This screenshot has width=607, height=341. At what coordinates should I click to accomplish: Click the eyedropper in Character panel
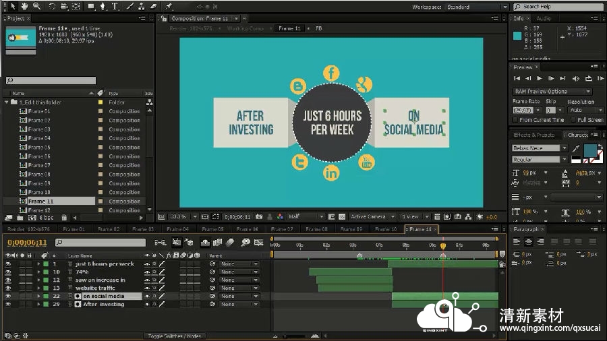click(x=576, y=148)
